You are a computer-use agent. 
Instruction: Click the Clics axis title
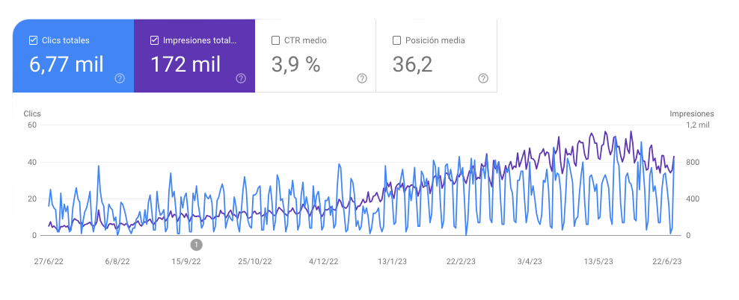(x=32, y=113)
